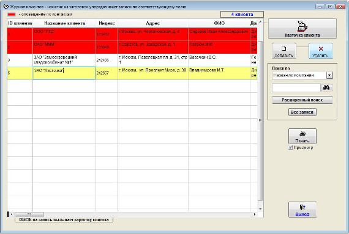Click the 4 клиента counter label

coord(242,15)
